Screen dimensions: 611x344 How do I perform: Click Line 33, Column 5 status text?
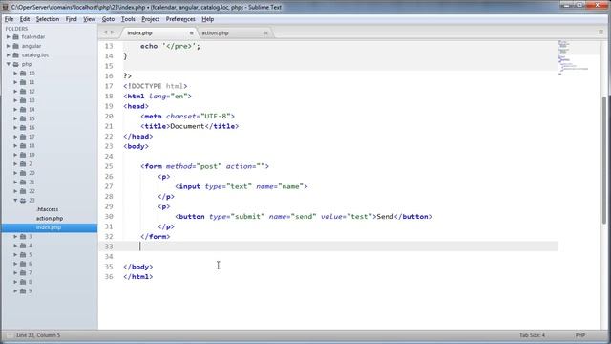[38, 335]
